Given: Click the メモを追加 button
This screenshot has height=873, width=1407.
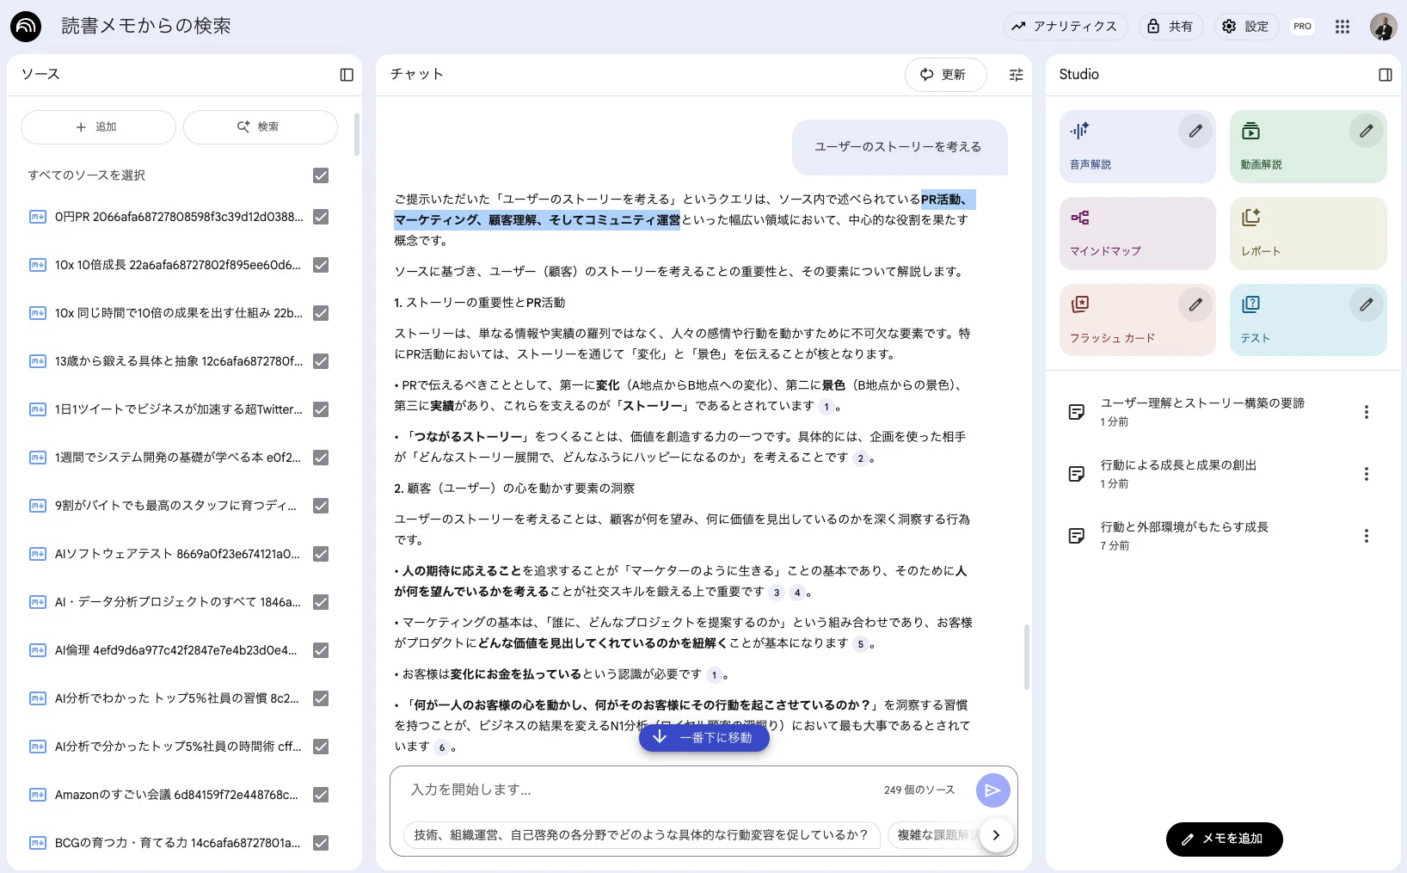Looking at the screenshot, I should (1224, 839).
